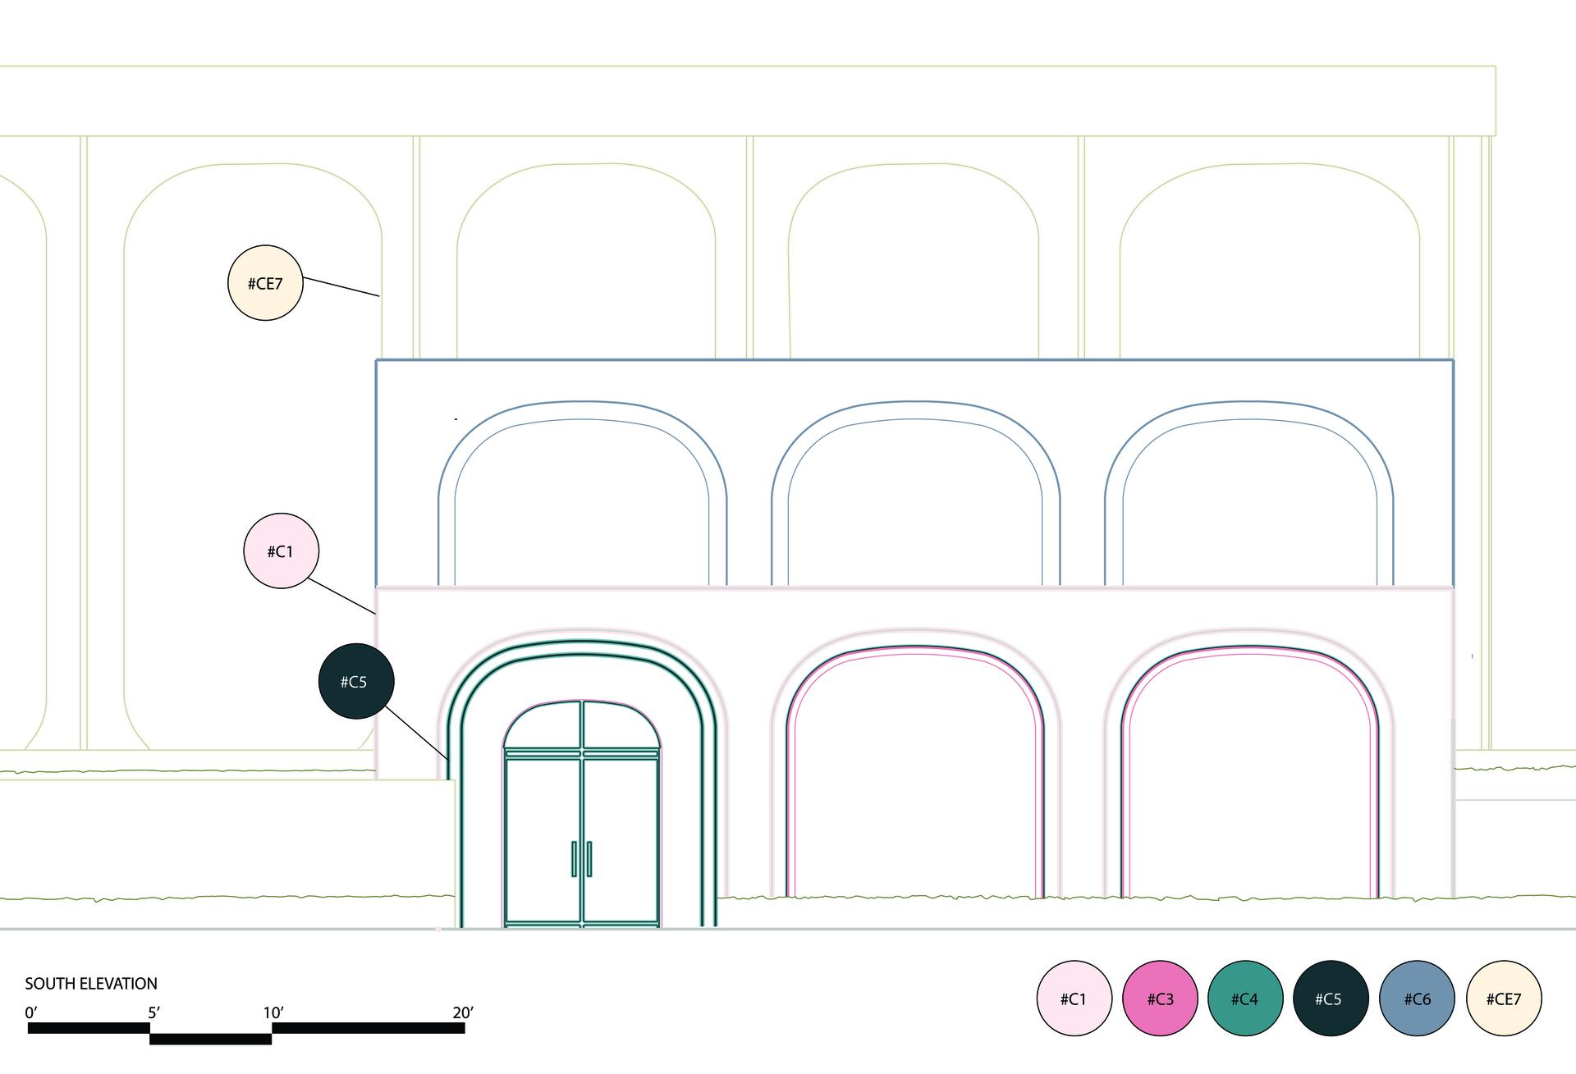Select the #C5 callout bubble on the drawing
Screen dimensions: 1576x1074
[x=355, y=681]
